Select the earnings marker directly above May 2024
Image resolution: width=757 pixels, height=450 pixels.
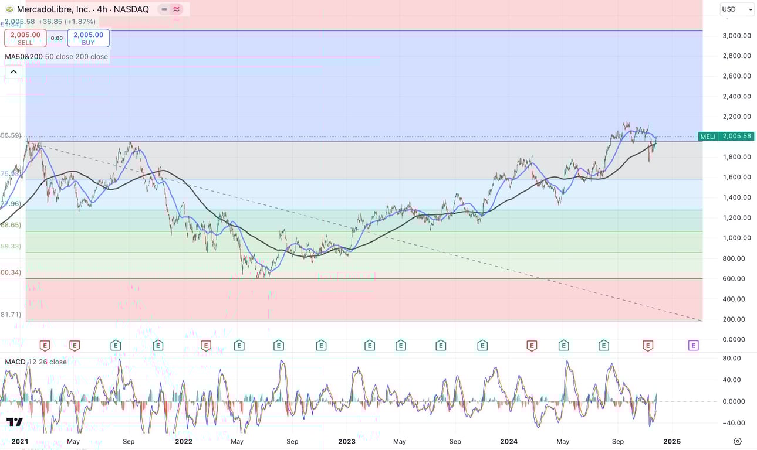tap(564, 346)
